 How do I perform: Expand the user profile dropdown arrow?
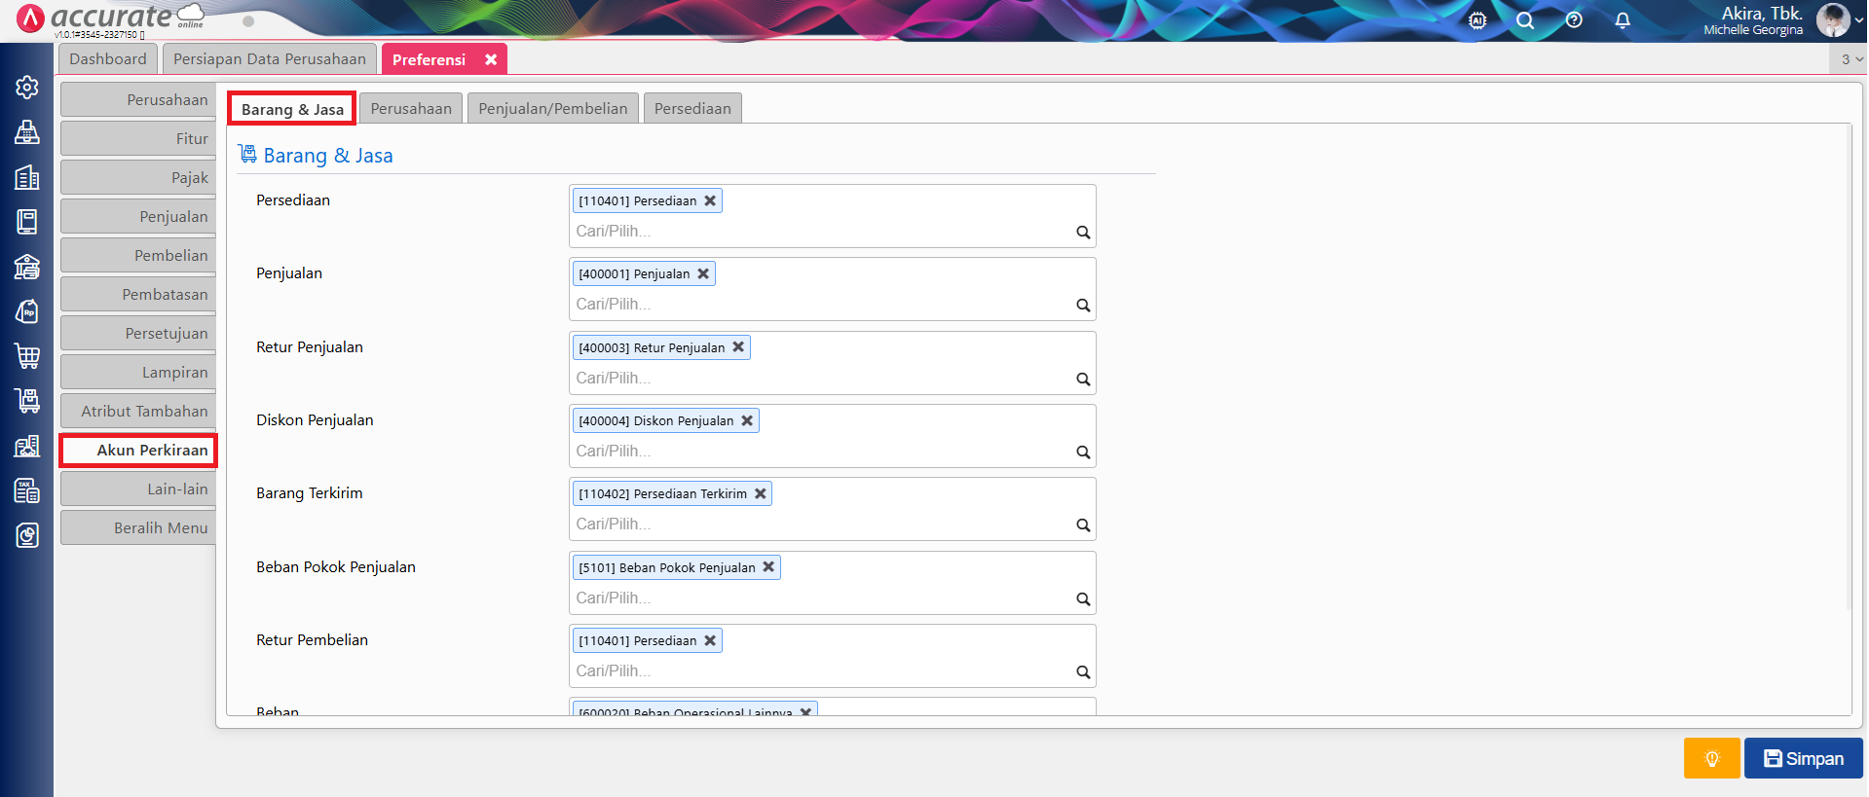pos(1858,20)
